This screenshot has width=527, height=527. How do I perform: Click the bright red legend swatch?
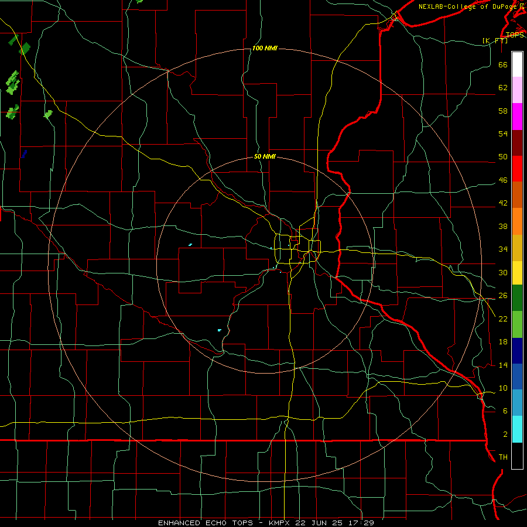tap(517, 169)
